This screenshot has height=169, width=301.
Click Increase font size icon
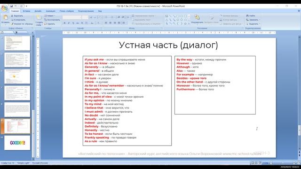pos(91,17)
